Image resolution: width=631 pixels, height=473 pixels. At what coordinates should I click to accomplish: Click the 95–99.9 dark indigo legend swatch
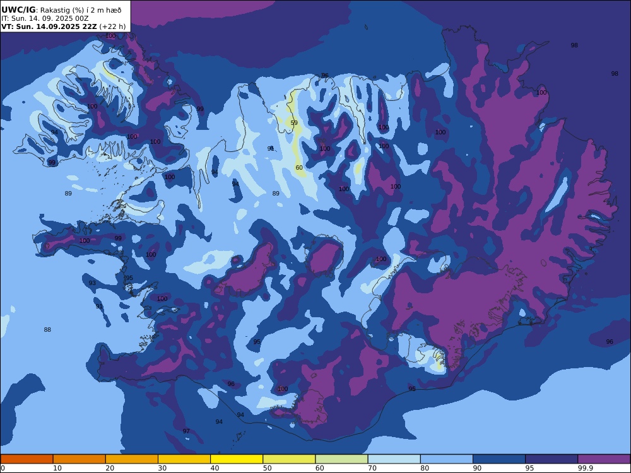(551, 459)
